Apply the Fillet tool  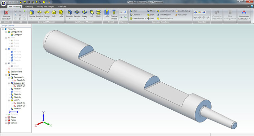[135, 11]
